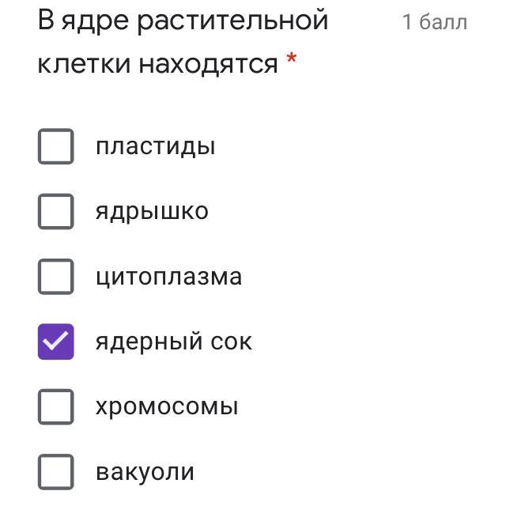Image resolution: width=506 pixels, height=506 pixels.
Task: Click the ядрышко option text
Action: pos(152,212)
